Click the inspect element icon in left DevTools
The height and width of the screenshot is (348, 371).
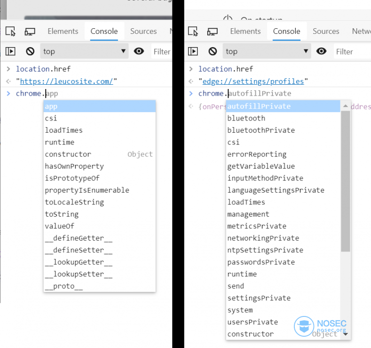[x=10, y=31]
